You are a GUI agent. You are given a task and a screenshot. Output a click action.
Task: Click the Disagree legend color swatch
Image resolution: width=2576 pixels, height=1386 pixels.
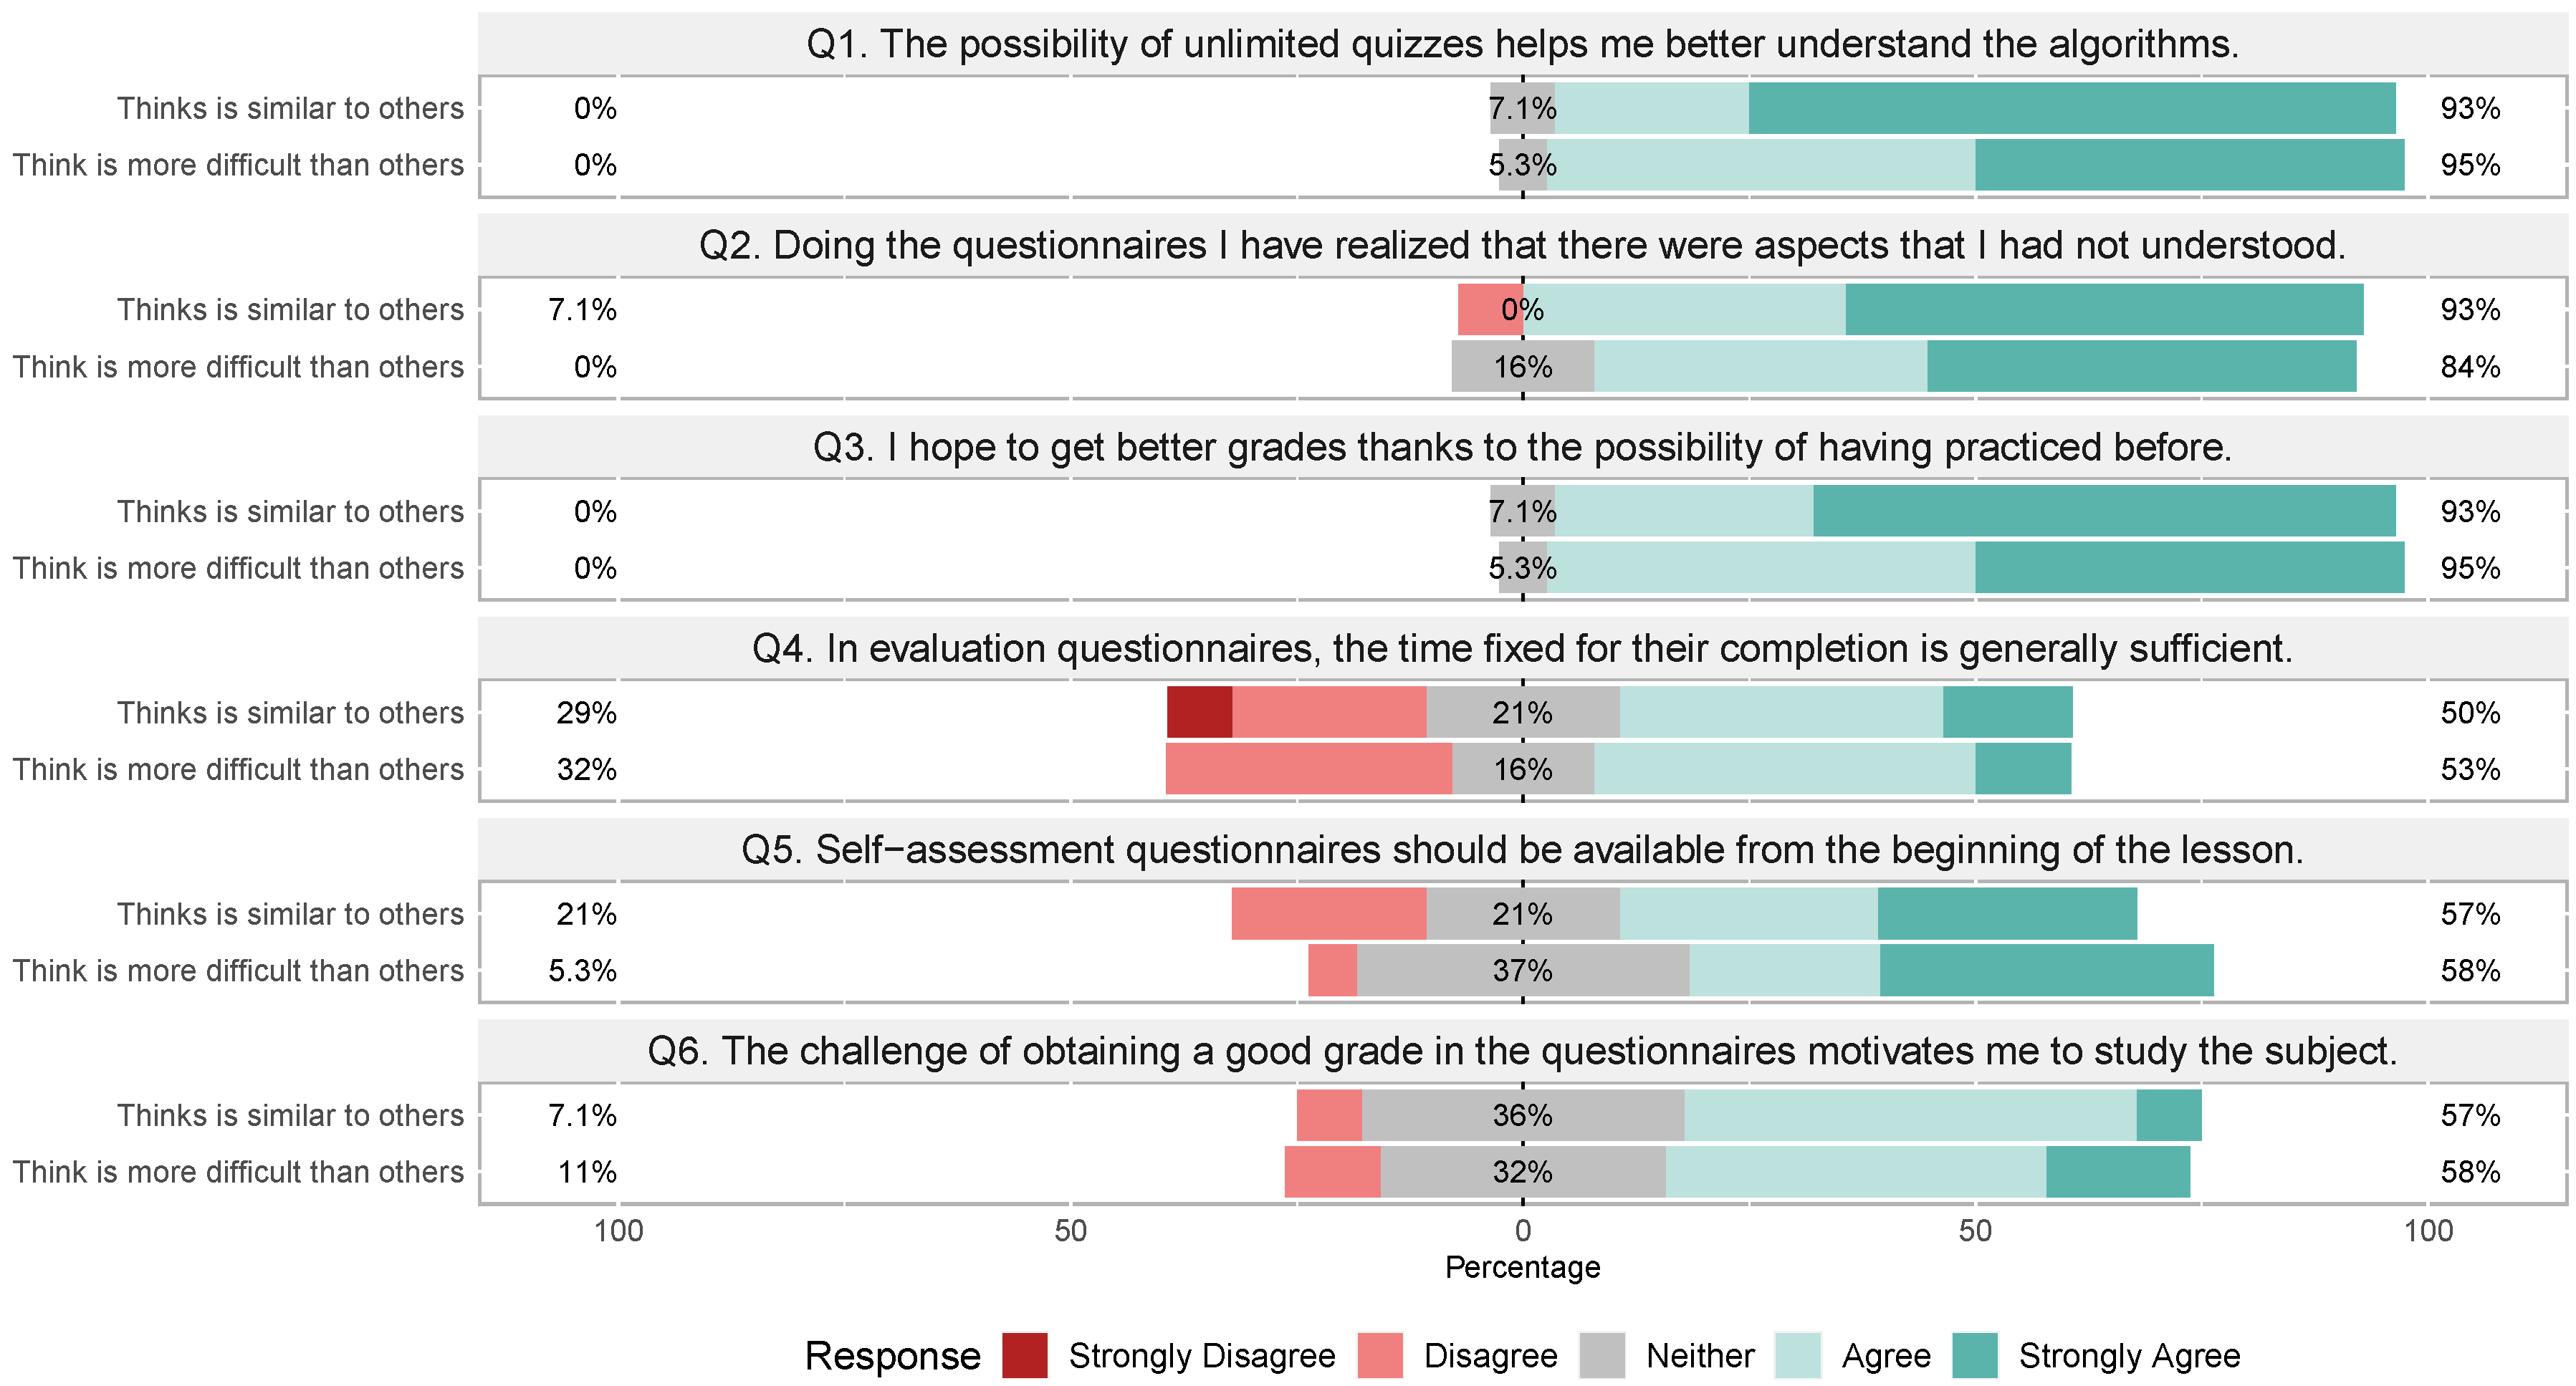point(1380,1355)
